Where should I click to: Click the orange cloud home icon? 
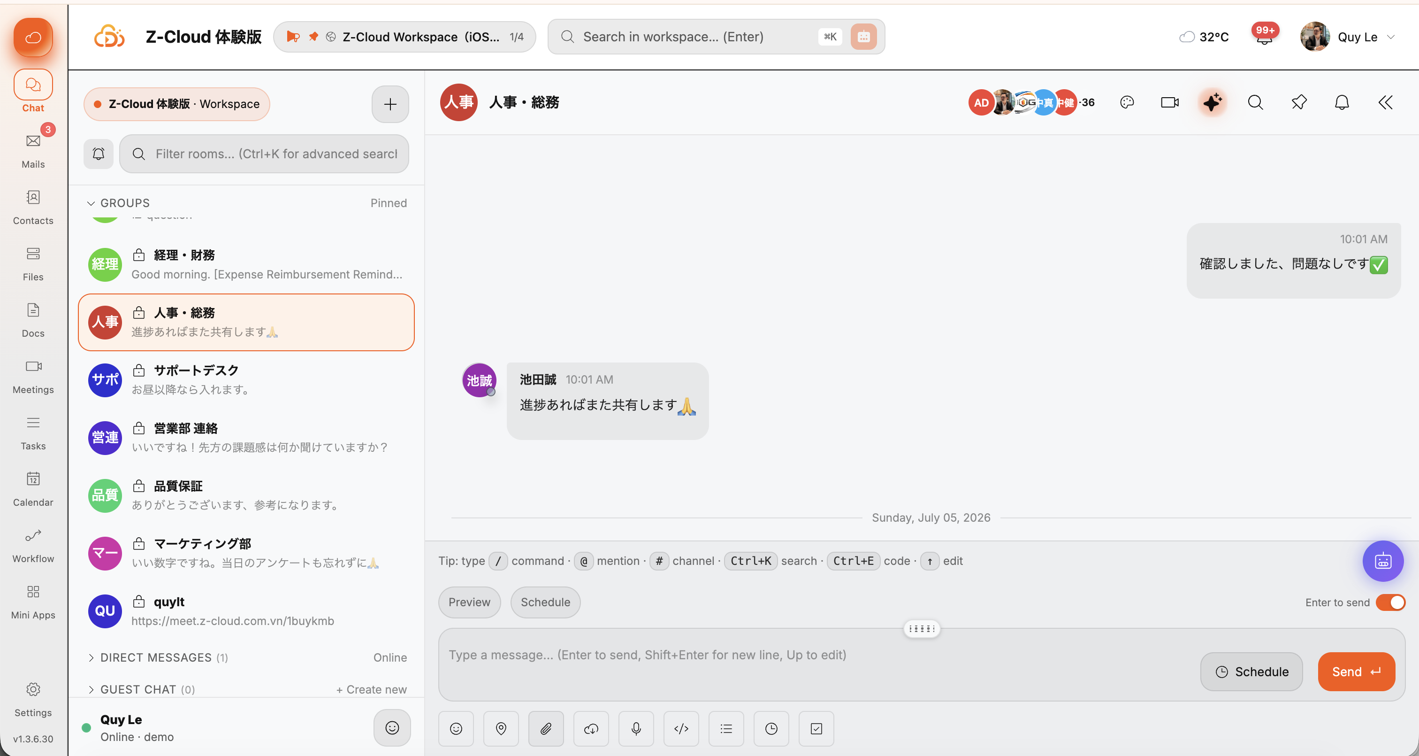pos(33,37)
